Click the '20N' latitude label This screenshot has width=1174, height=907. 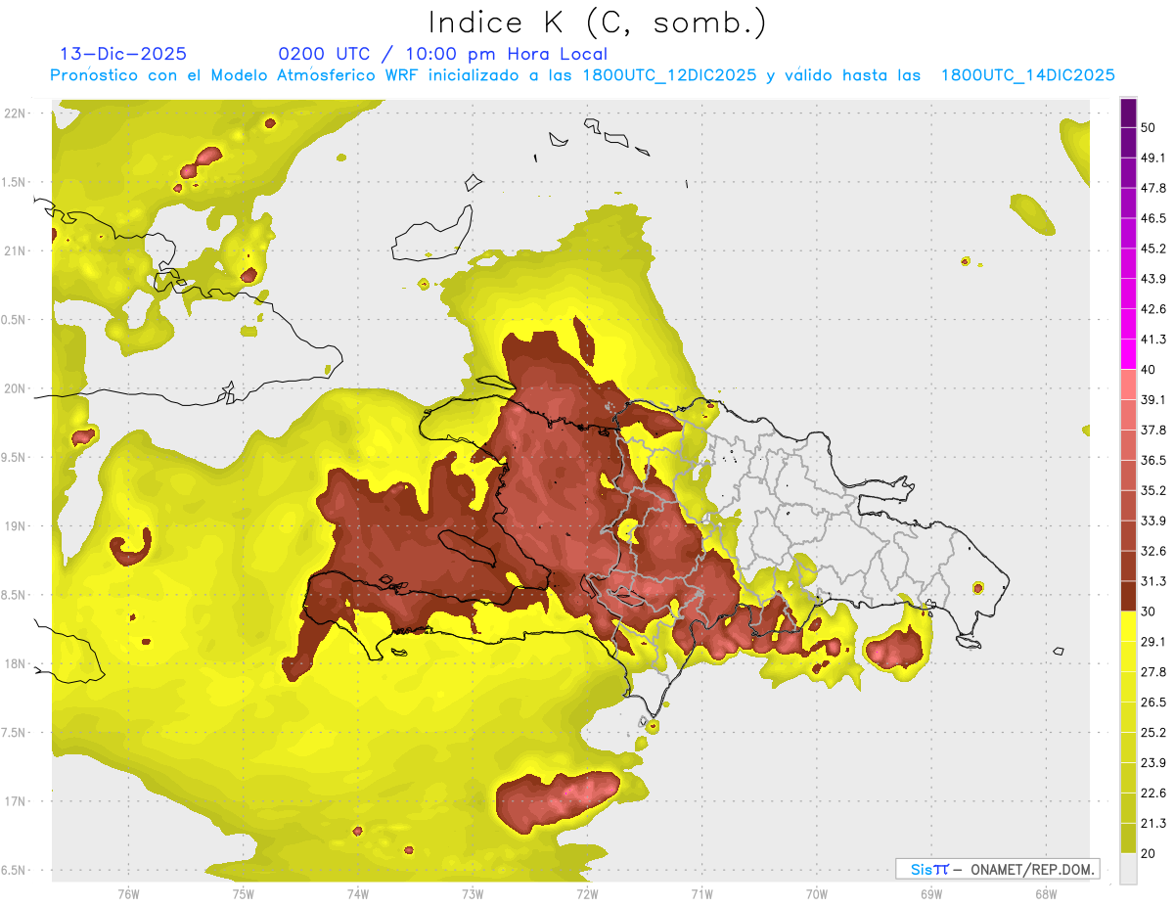[15, 388]
